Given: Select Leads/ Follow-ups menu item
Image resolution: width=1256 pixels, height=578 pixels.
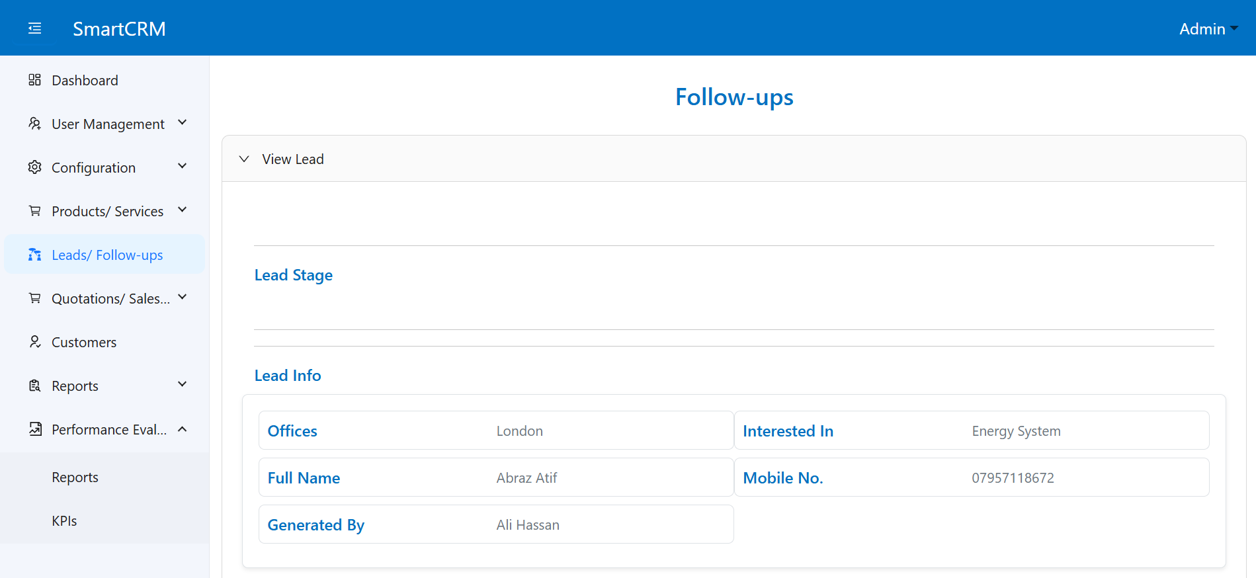Looking at the screenshot, I should point(105,255).
